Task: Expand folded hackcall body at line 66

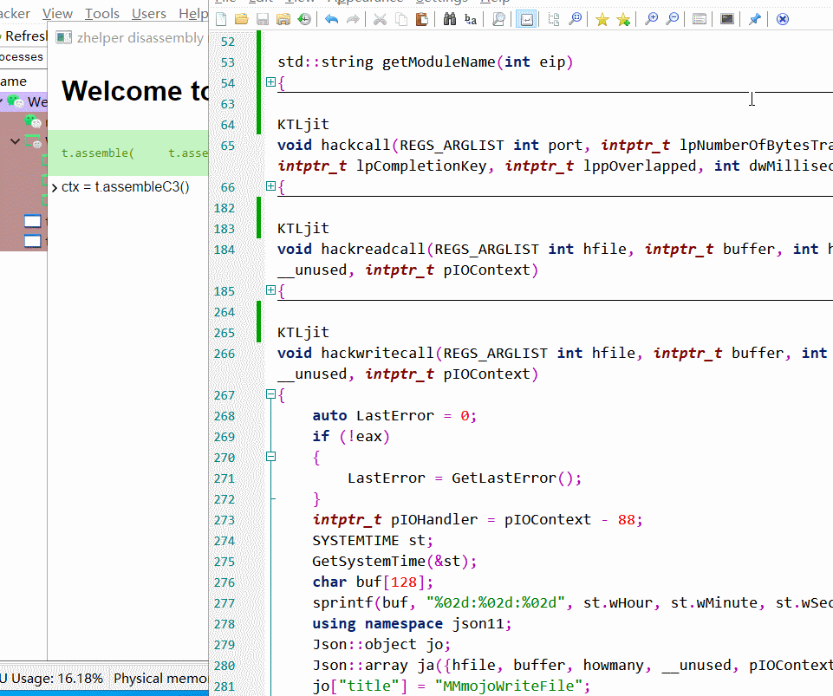Action: pos(270,186)
